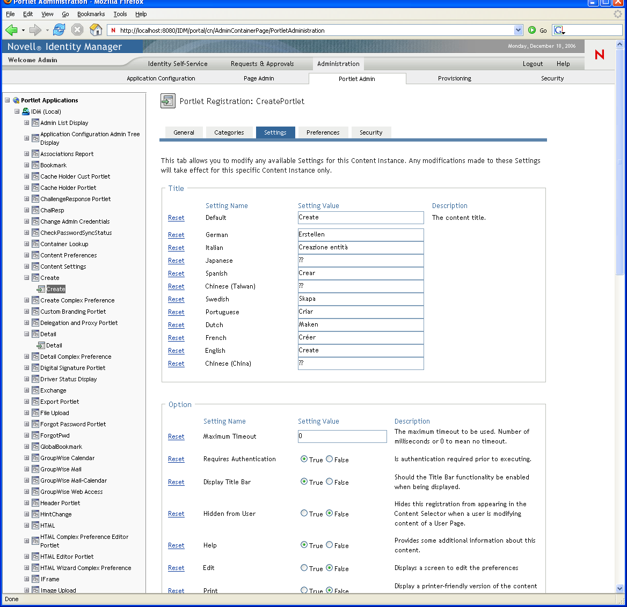
Task: Switch to the Preferences tab
Action: (x=323, y=132)
